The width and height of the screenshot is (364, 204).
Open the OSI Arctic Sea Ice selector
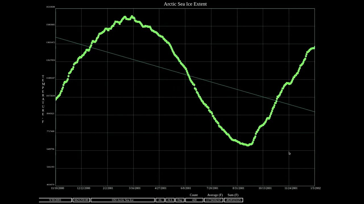click(123, 200)
